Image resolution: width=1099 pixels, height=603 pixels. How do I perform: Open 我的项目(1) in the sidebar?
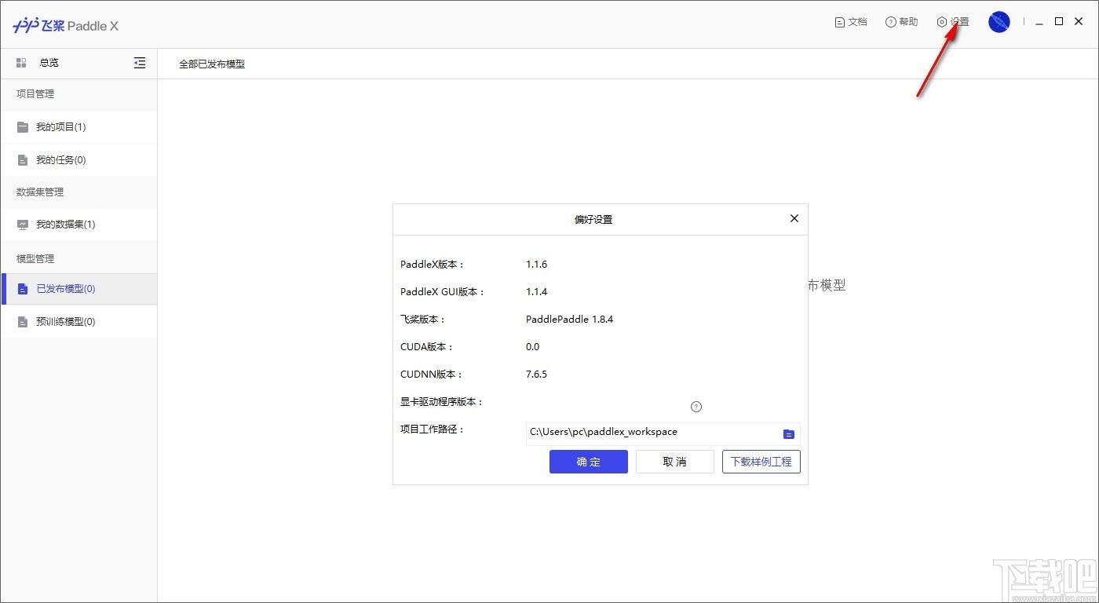point(78,127)
